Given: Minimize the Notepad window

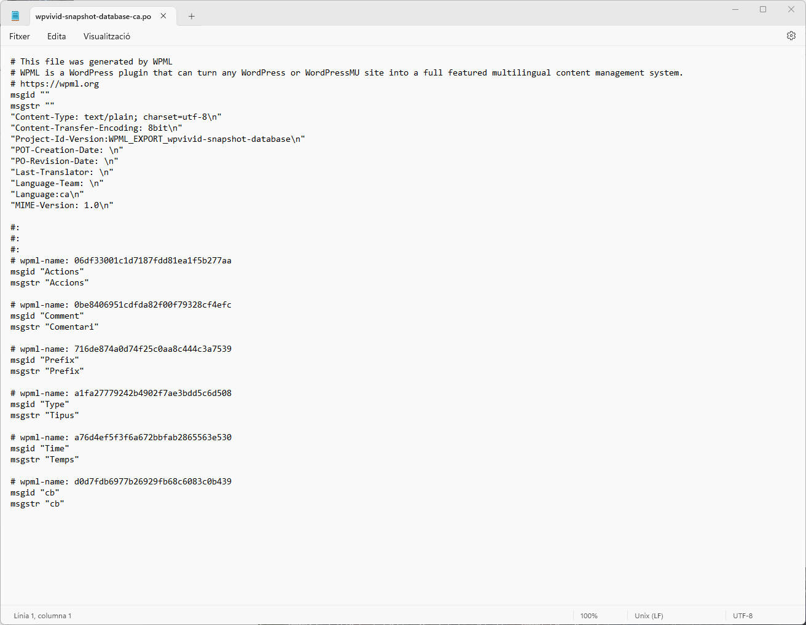Looking at the screenshot, I should point(735,9).
